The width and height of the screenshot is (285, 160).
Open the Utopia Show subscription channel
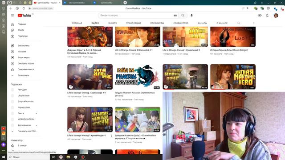pos(24,96)
